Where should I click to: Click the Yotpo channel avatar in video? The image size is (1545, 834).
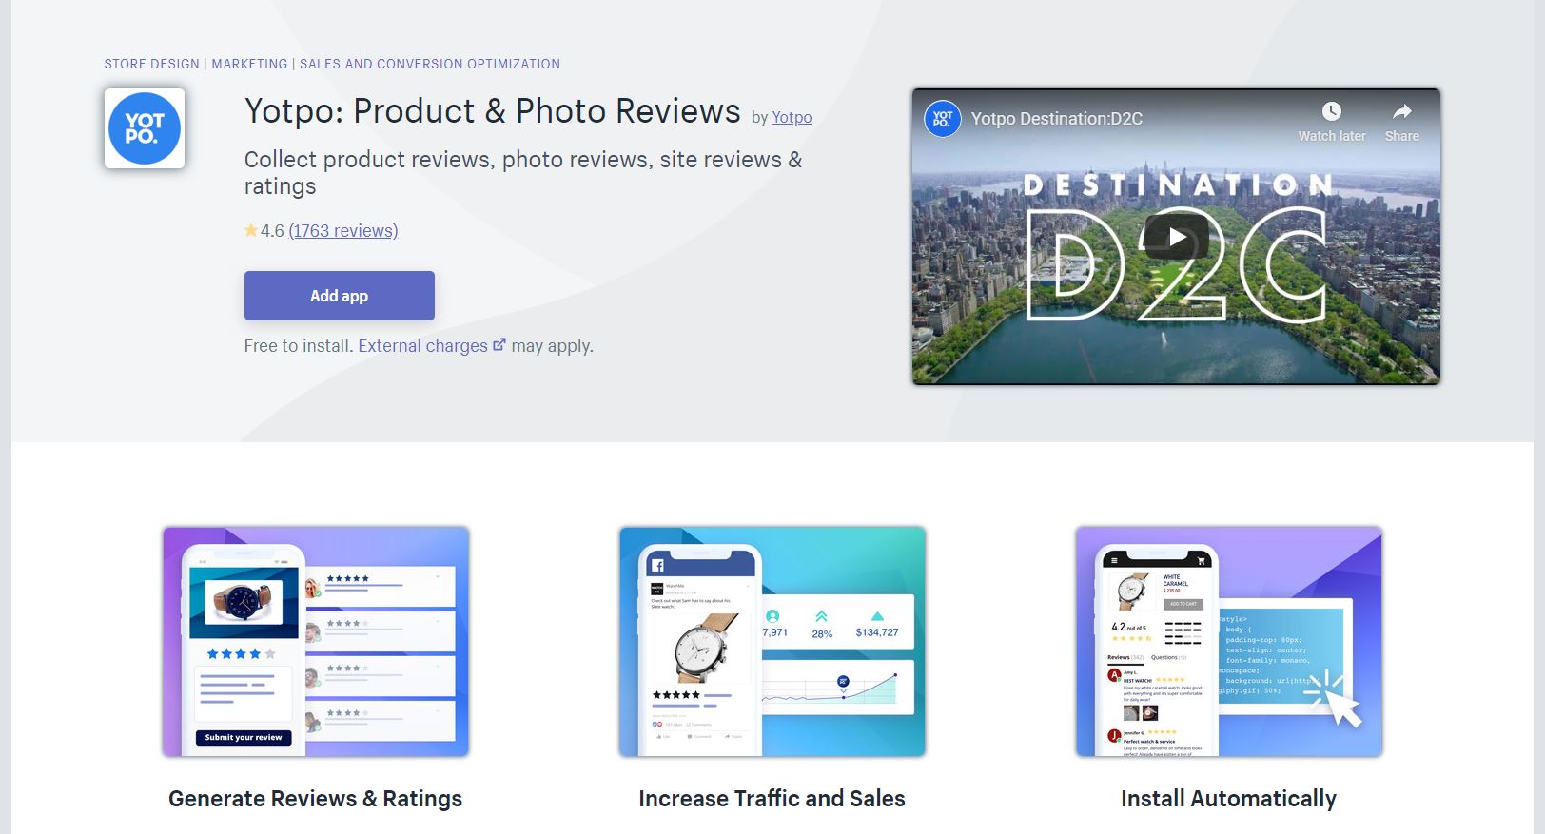pyautogui.click(x=942, y=119)
